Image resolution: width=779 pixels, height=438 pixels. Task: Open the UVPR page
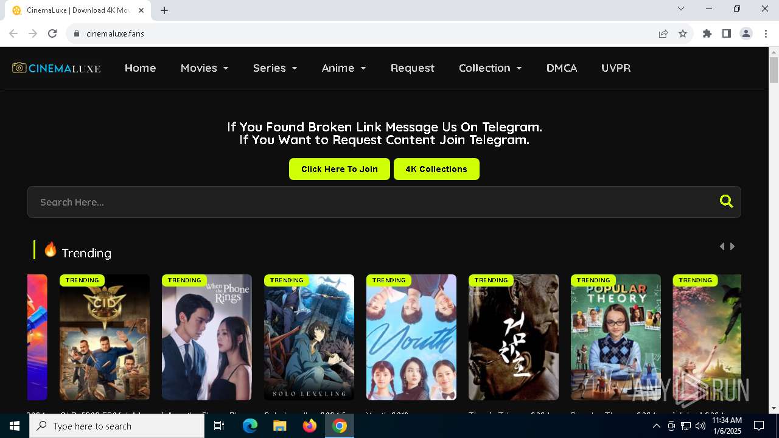[x=616, y=68]
